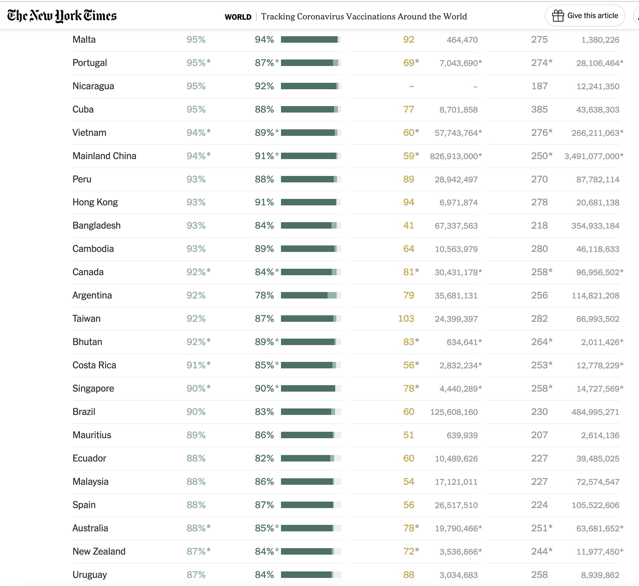The height and width of the screenshot is (586, 639).
Task: Open the WORLD section link
Action: pos(238,17)
